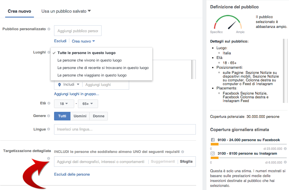This screenshot has width=289, height=190.
Task: Enable the Tutti gender option
Action: (x=62, y=116)
